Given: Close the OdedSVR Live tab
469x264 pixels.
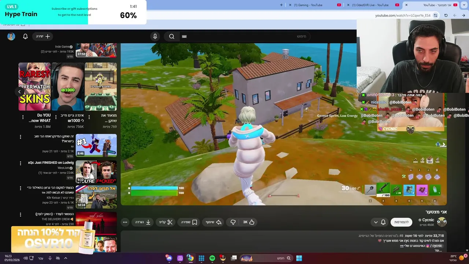Looking at the screenshot, I should [x=348, y=5].
